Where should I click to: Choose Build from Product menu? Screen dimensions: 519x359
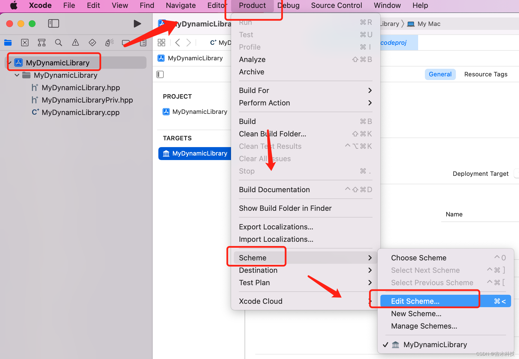pyautogui.click(x=306, y=121)
